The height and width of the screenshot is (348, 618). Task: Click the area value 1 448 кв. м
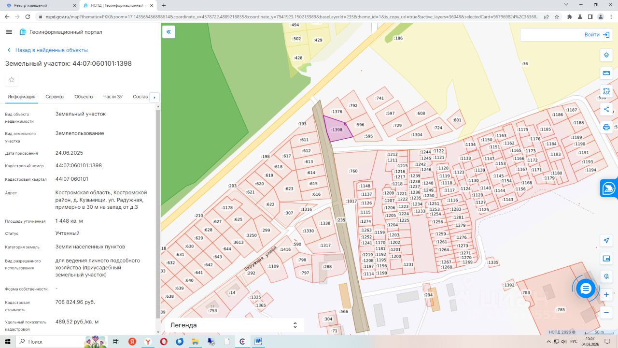[70, 221]
